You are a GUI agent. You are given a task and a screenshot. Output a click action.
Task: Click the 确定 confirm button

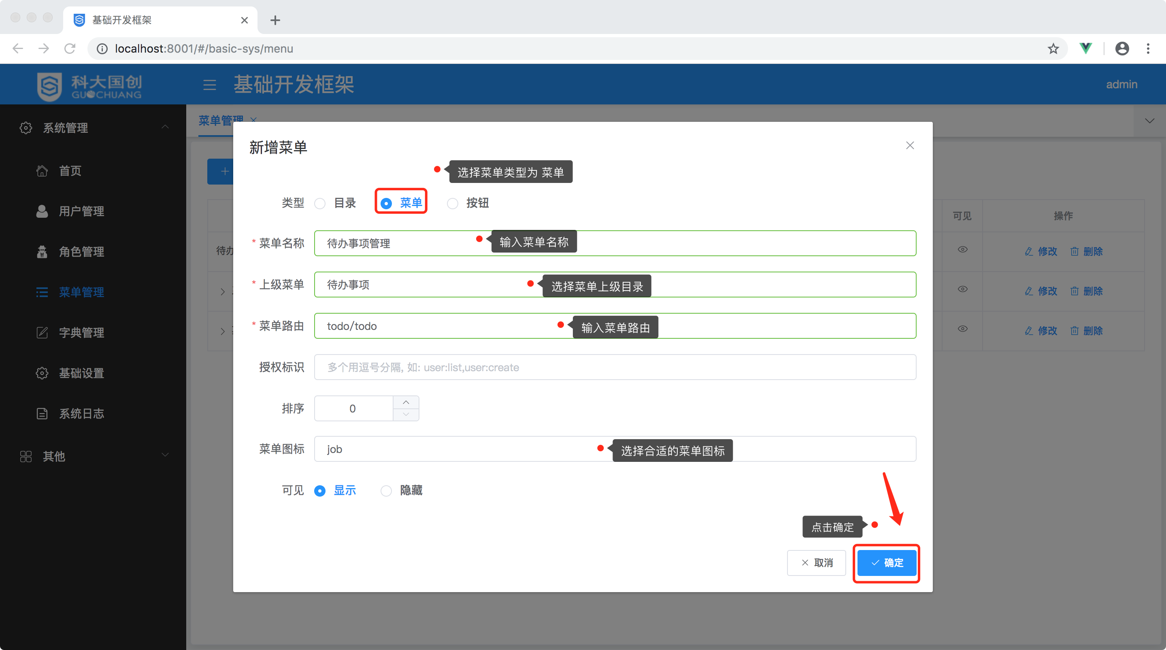coord(887,563)
